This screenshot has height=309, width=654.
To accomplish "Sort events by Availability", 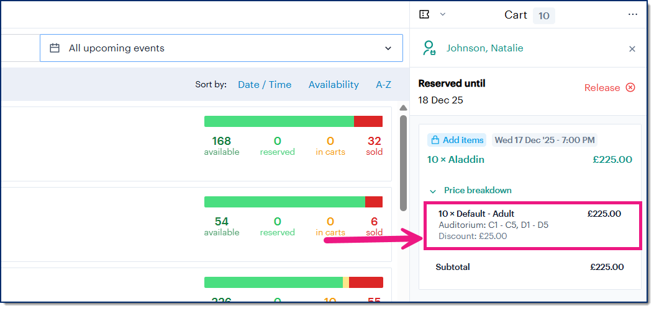I will pyautogui.click(x=334, y=85).
